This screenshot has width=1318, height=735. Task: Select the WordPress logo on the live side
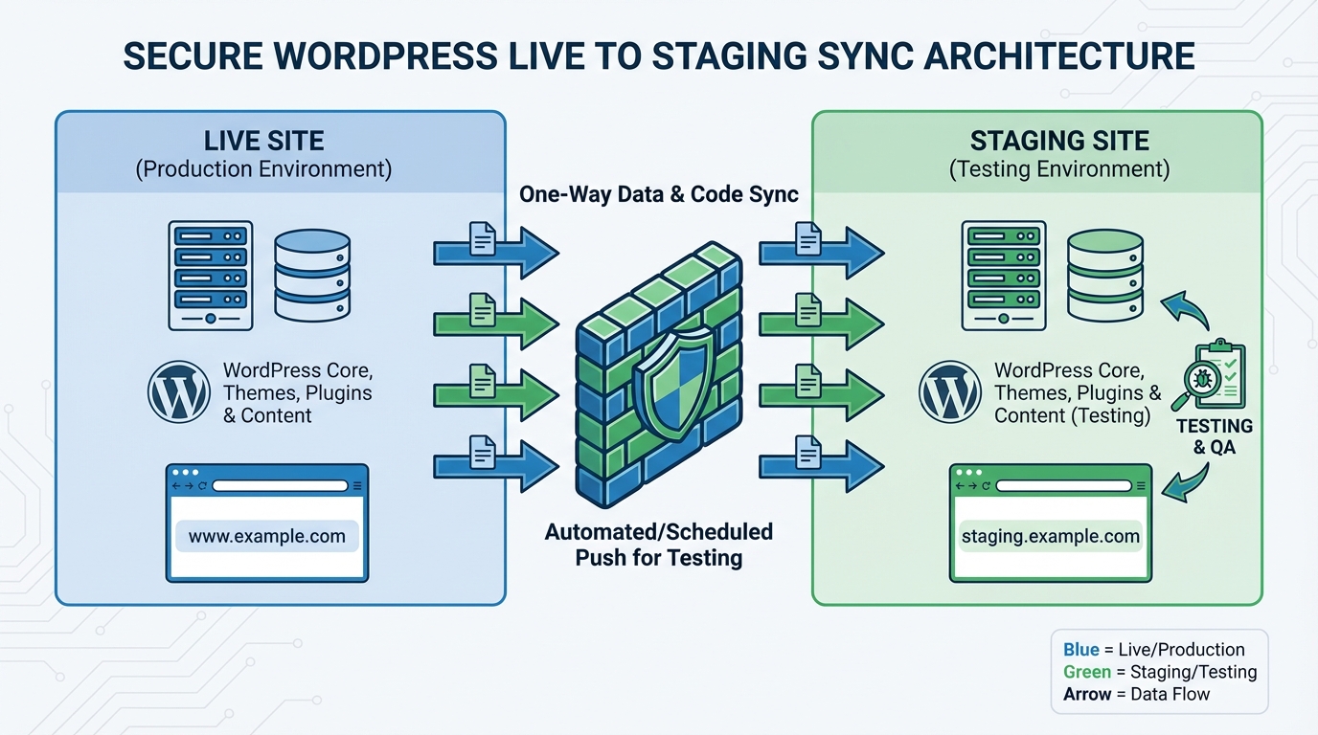coord(180,391)
